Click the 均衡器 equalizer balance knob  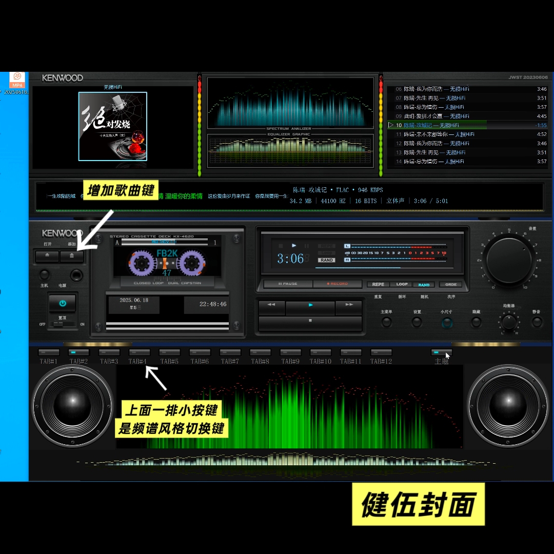[x=509, y=322]
